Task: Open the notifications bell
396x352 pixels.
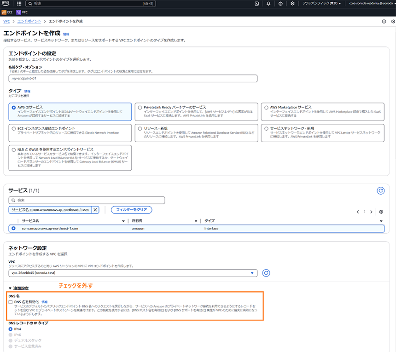Action: click(268, 4)
